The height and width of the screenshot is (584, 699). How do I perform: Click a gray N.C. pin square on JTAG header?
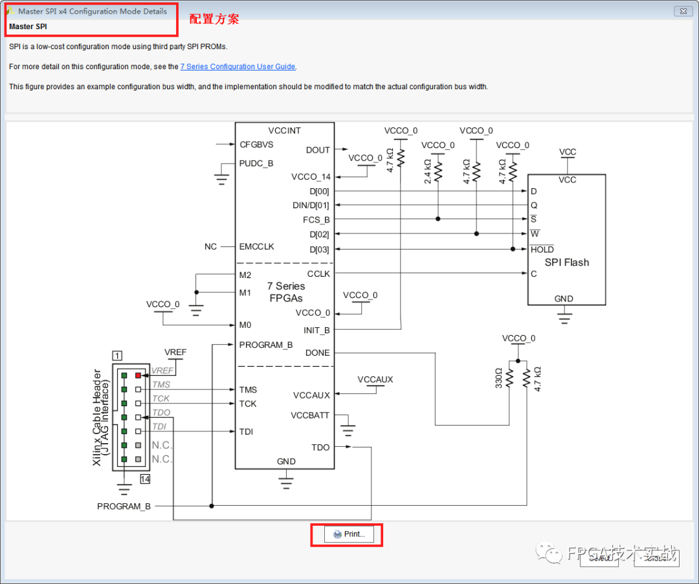[x=139, y=446]
